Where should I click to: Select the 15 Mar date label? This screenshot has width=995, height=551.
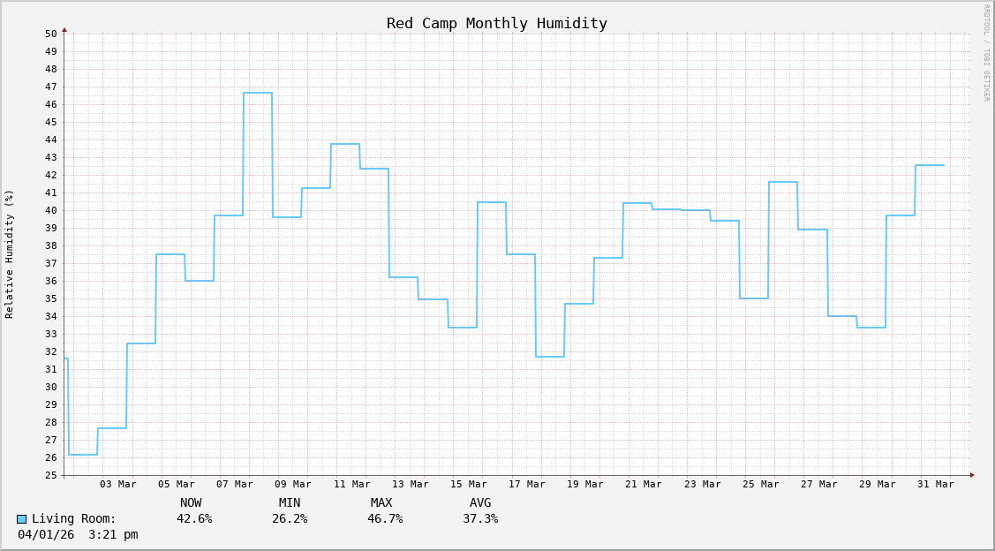tap(468, 484)
